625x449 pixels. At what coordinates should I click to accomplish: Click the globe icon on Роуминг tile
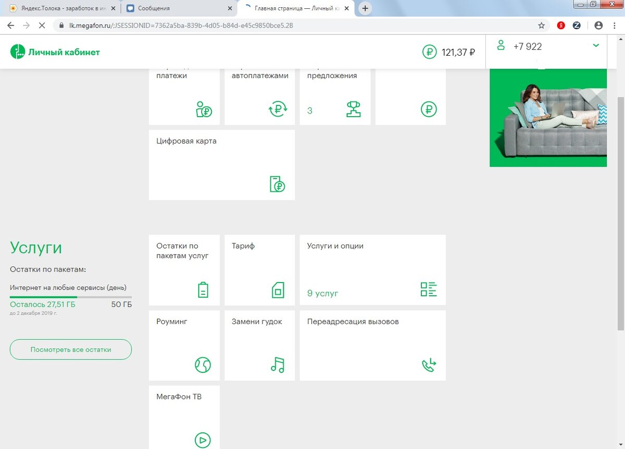(x=203, y=365)
